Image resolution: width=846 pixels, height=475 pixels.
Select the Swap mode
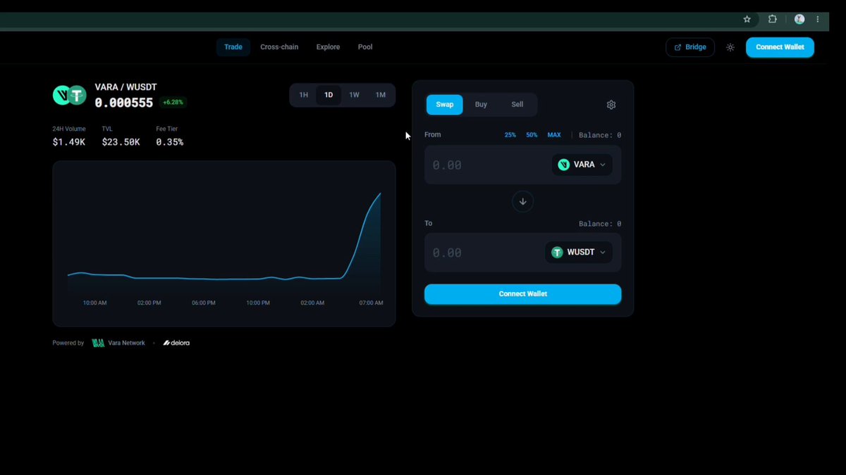[x=445, y=105]
